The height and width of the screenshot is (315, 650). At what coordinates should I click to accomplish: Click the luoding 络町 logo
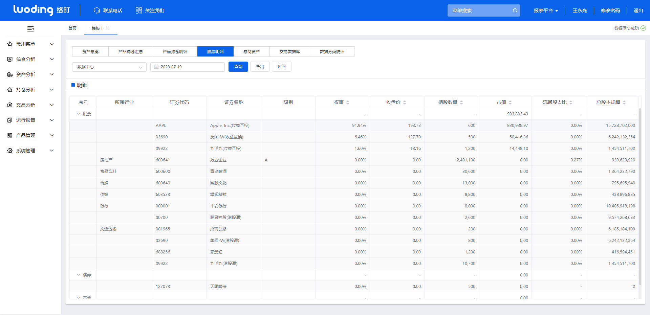click(x=41, y=10)
